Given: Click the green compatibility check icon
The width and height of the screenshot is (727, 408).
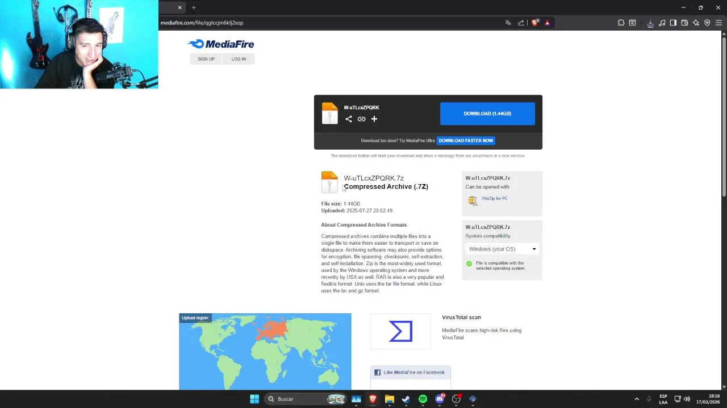Looking at the screenshot, I should click(x=469, y=263).
